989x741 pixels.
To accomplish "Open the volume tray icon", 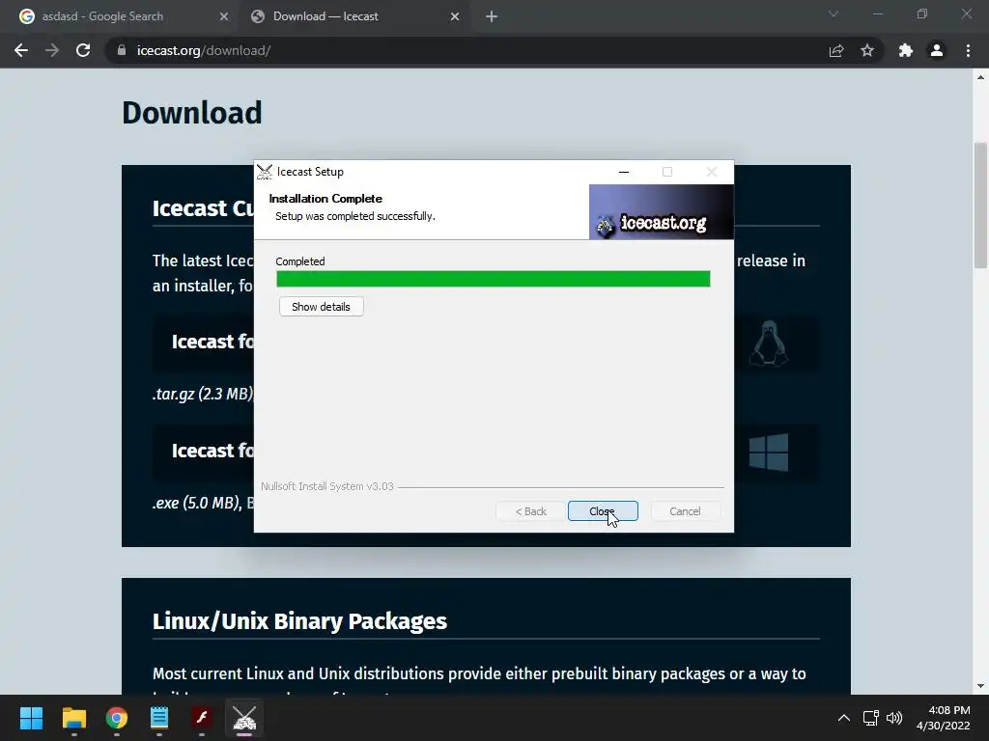I will click(894, 718).
